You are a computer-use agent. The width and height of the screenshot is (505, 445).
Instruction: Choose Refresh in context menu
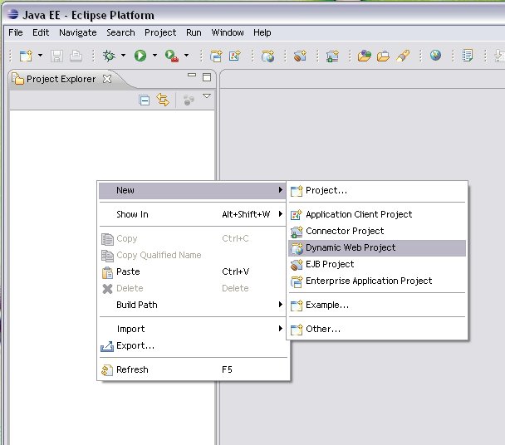192,369
